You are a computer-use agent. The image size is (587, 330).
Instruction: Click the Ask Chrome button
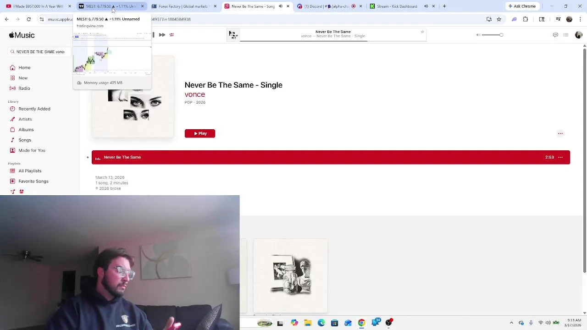522,6
